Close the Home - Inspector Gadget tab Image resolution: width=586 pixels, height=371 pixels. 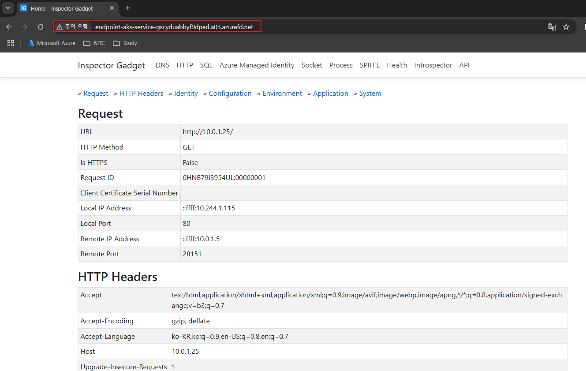coord(112,8)
